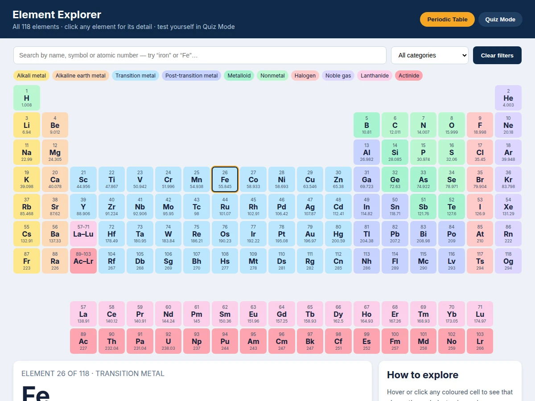Open the Mercury (Hg) cell

pyautogui.click(x=338, y=234)
